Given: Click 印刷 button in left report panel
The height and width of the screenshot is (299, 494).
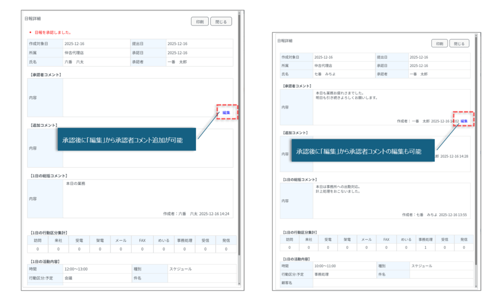Looking at the screenshot, I should tap(199, 22).
